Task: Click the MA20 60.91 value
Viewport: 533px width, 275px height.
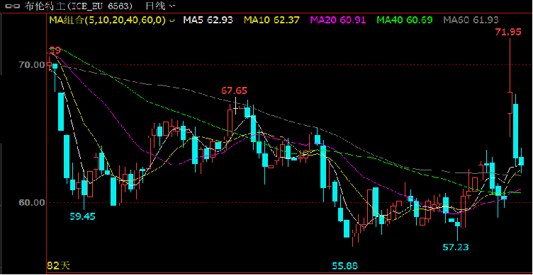Action: coord(338,21)
